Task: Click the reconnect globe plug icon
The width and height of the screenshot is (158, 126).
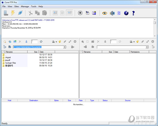Action: click(x=20, y=13)
